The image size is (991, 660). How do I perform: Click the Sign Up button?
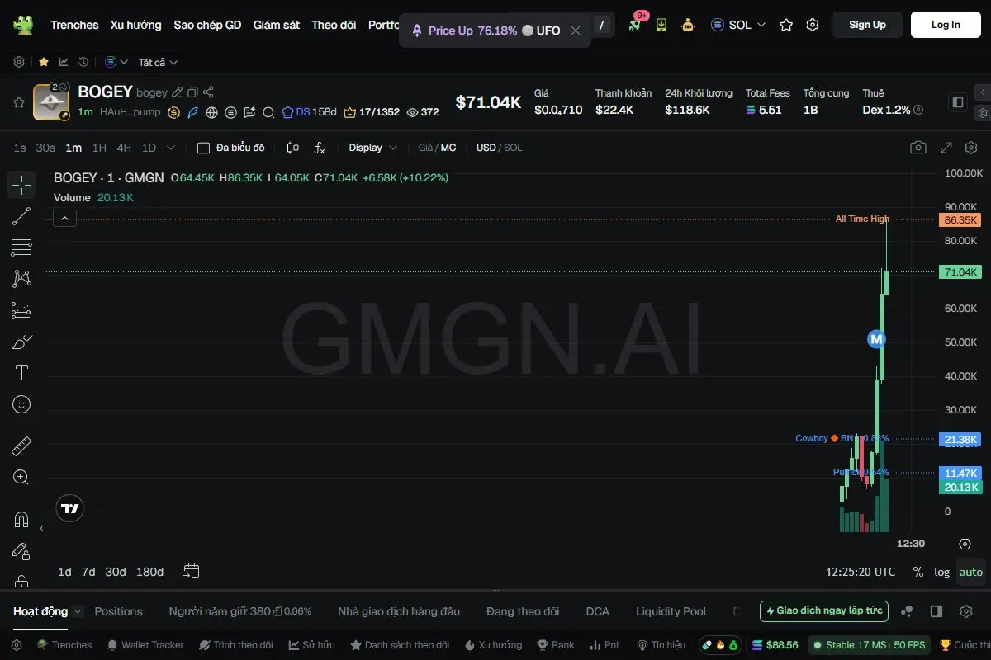[867, 25]
